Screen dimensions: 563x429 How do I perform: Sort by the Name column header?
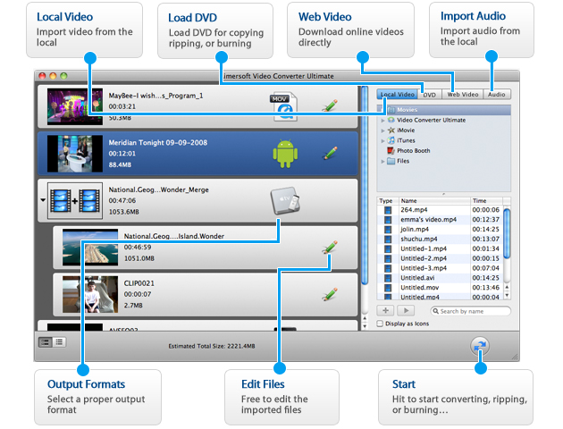tap(434, 201)
